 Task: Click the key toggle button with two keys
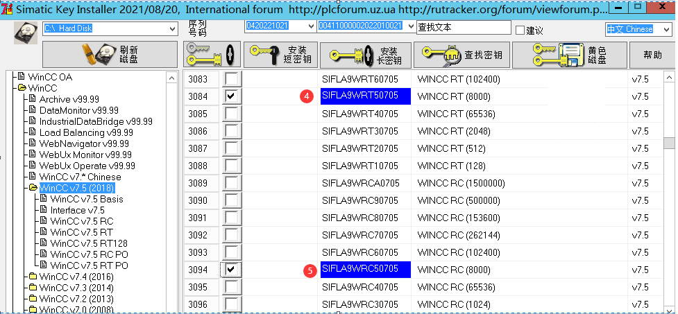point(212,55)
